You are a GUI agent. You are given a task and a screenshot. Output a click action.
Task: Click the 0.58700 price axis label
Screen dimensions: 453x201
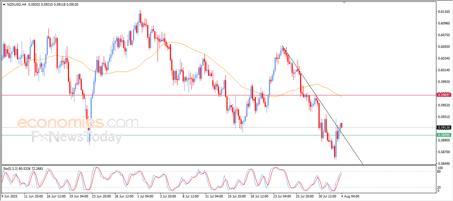[x=444, y=152]
